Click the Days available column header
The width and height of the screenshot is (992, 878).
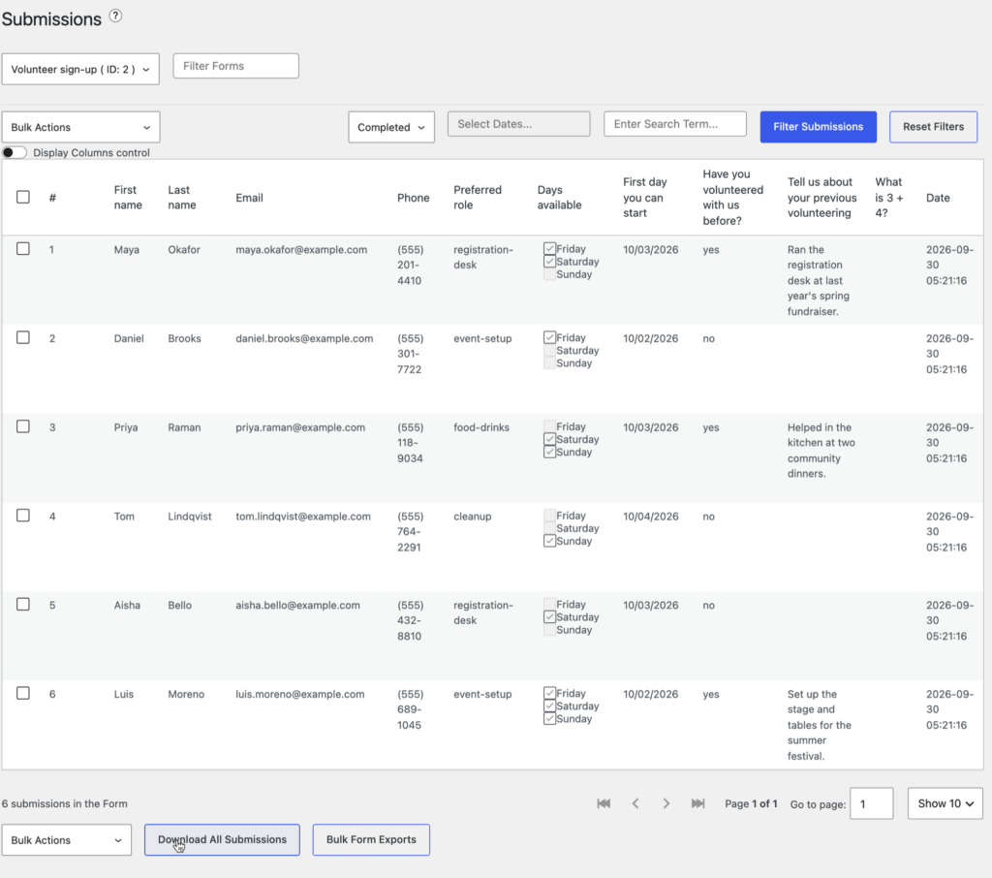[x=559, y=198]
